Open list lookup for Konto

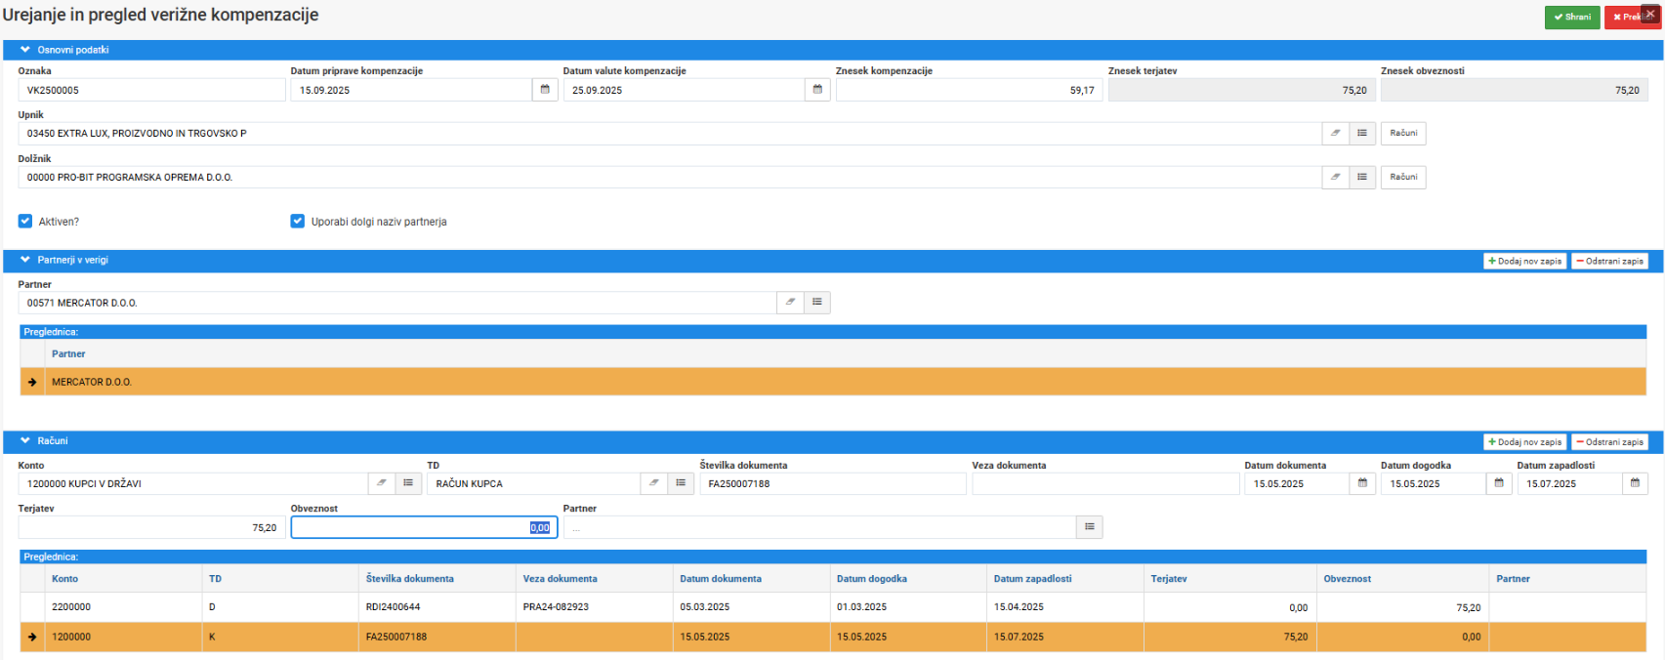(408, 483)
